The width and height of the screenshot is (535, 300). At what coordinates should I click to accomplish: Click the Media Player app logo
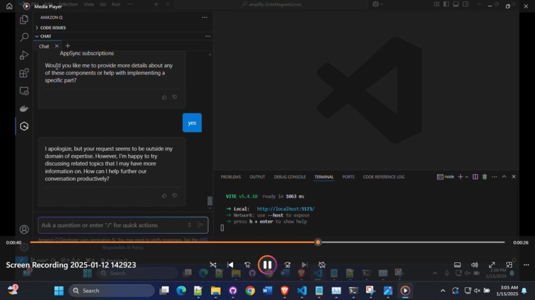[x=27, y=6]
